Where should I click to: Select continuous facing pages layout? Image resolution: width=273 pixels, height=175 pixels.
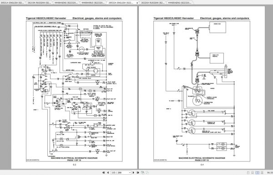262,173
